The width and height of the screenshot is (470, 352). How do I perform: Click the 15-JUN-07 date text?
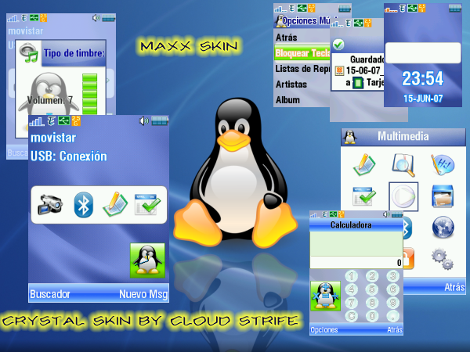tap(423, 99)
